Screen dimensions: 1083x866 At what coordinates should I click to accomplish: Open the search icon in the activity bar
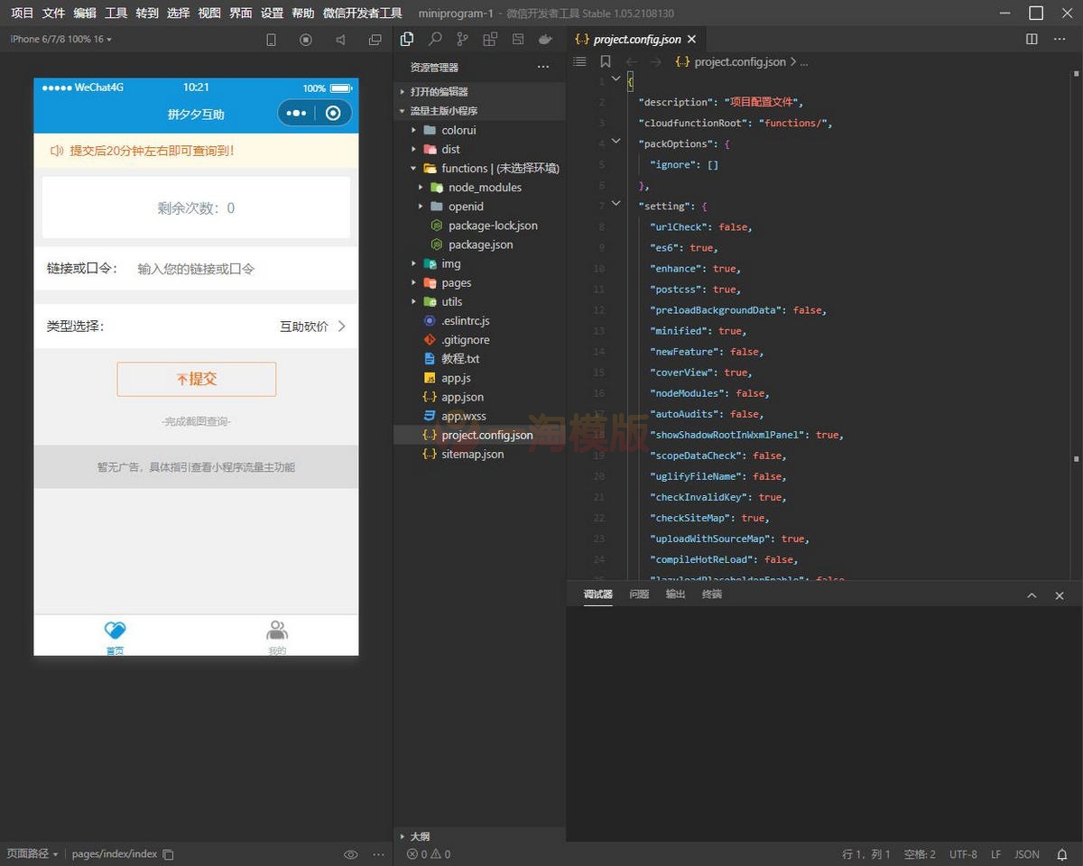pyautogui.click(x=435, y=40)
